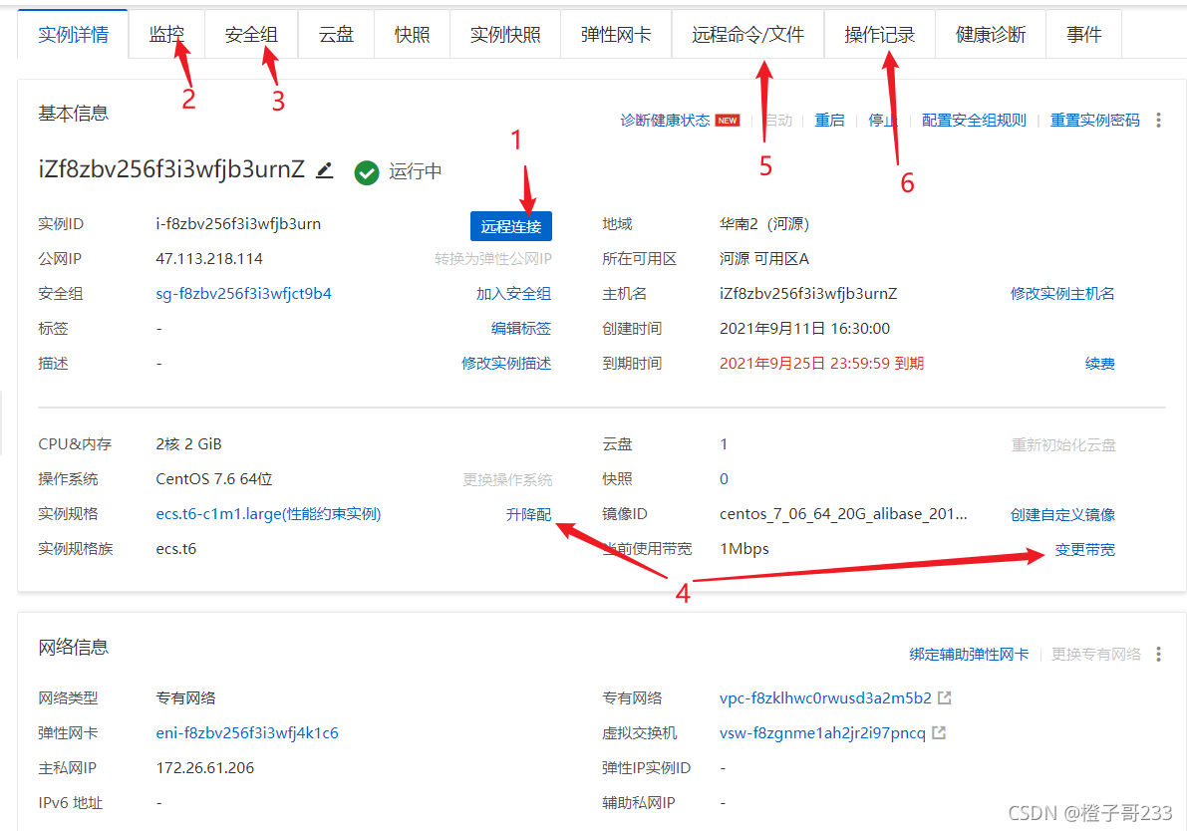
Task: Click zone value 河源 可用区A
Action: pyautogui.click(x=764, y=259)
